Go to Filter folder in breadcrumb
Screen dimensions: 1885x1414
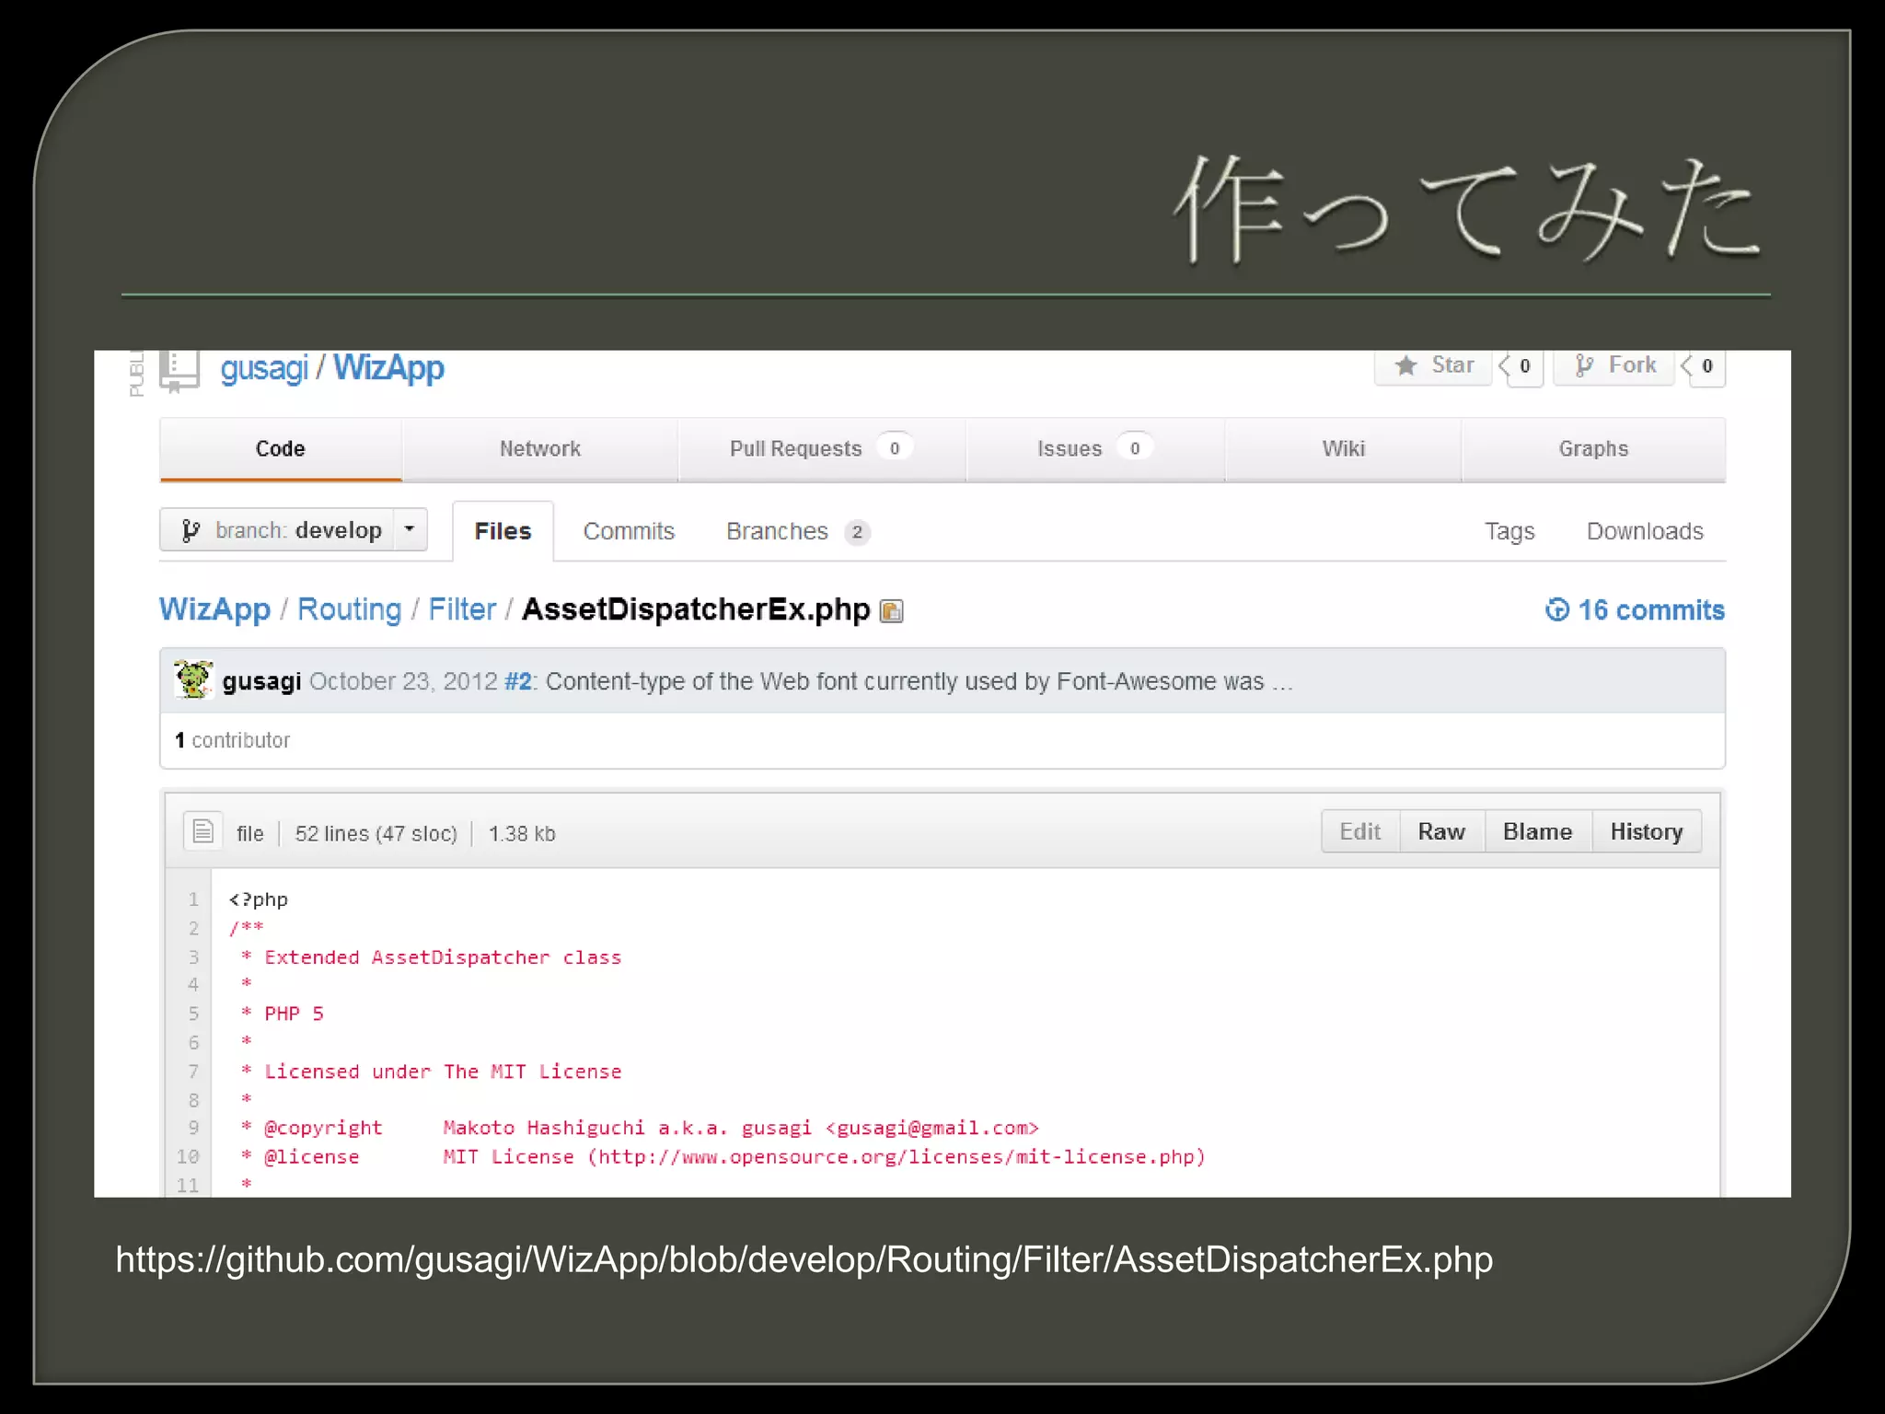tap(462, 609)
